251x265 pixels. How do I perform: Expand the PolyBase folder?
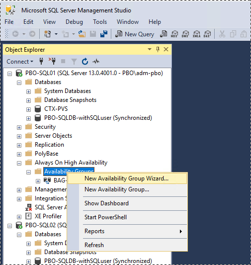click(19, 155)
